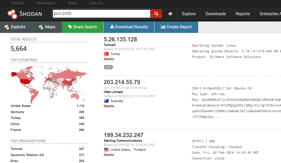Click the ics tag badge
Image resolution: width=281 pixels, height=163 pixels.
coord(108,67)
